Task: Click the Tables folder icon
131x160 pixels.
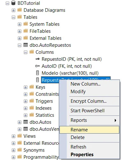Action: point(19,17)
